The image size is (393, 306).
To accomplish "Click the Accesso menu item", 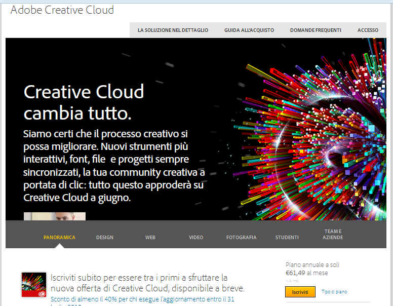I will 368,30.
